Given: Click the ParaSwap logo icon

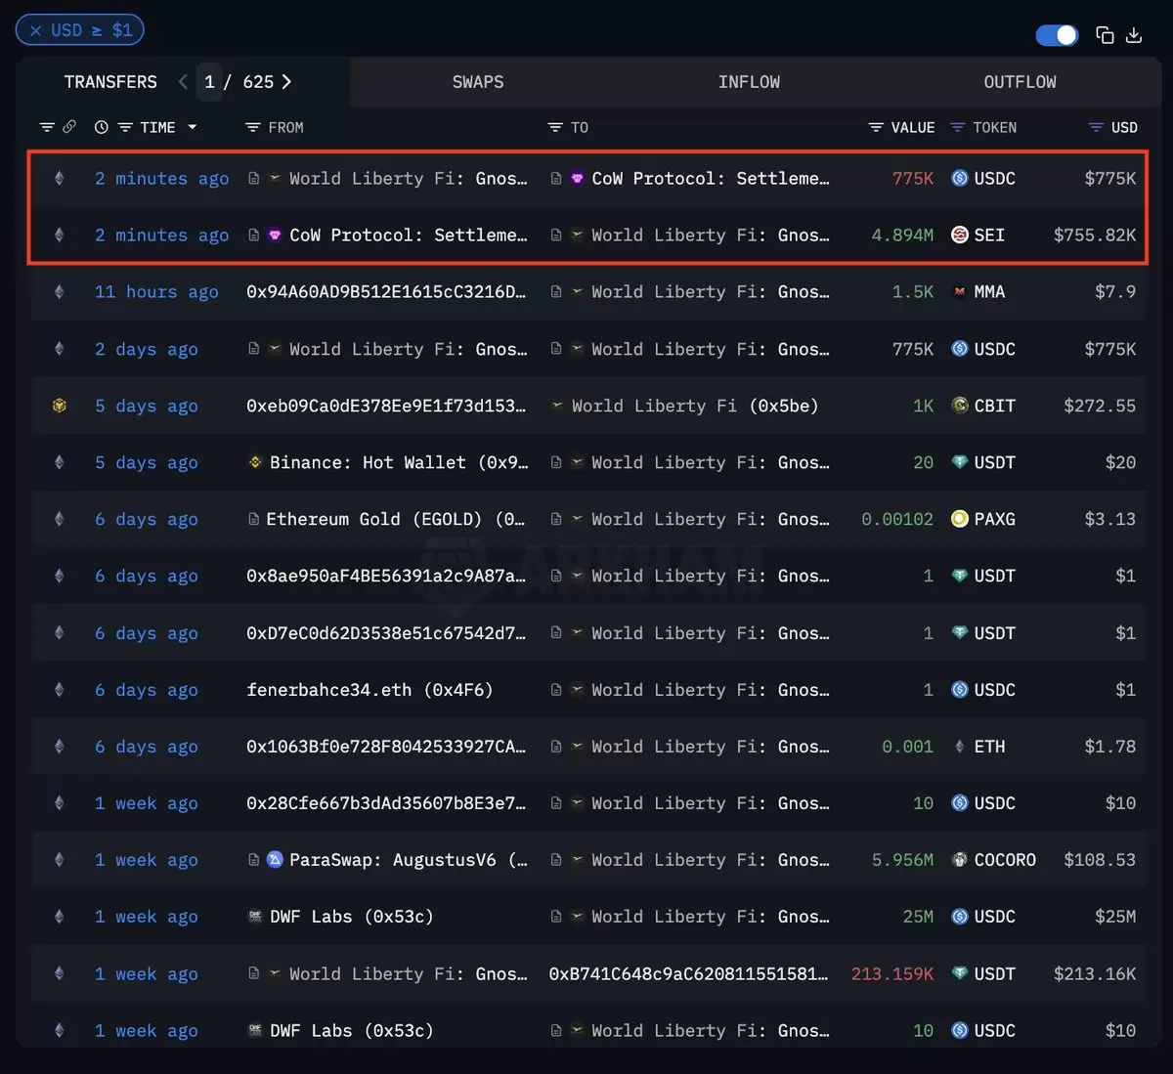Looking at the screenshot, I should (x=276, y=860).
